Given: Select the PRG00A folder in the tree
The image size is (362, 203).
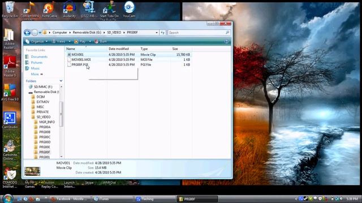Looking at the screenshot, I should [45, 127].
